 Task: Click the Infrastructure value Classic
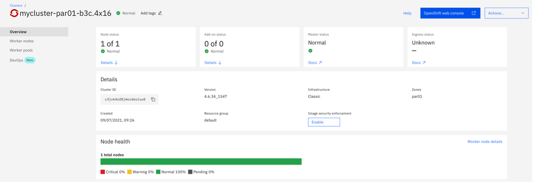coord(314,96)
